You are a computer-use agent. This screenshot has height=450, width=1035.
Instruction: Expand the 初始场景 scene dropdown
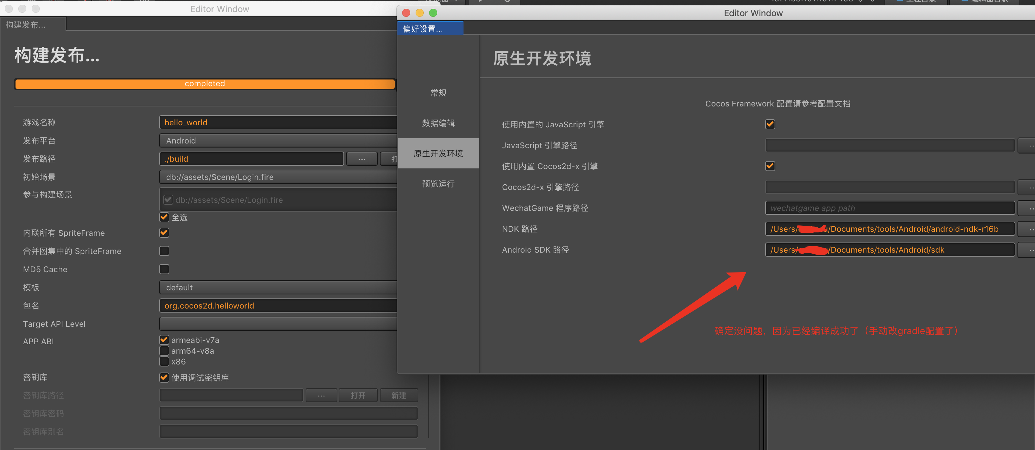[277, 177]
